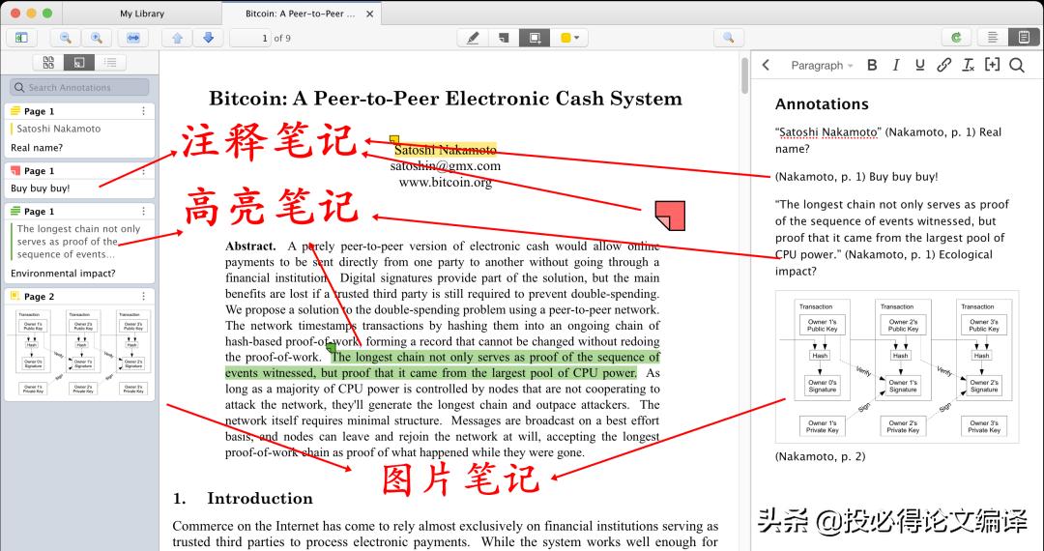The image size is (1044, 551).
Task: Go to the next page arrow
Action: 208,38
